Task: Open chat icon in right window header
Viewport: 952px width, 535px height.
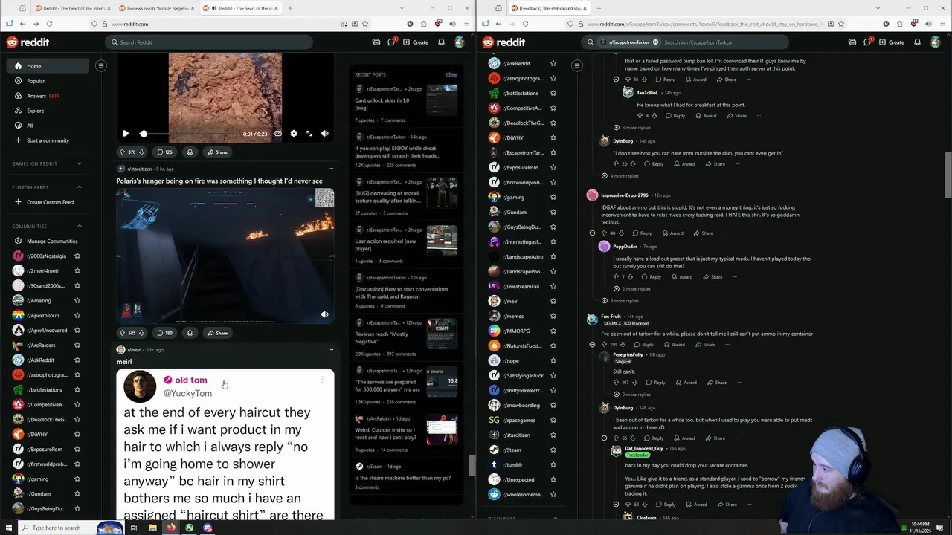Action: pyautogui.click(x=868, y=42)
